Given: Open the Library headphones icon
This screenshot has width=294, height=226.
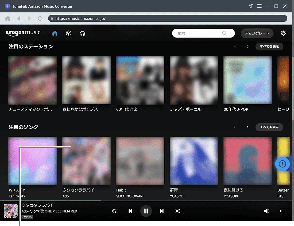Looking at the screenshot, I should (82, 33).
